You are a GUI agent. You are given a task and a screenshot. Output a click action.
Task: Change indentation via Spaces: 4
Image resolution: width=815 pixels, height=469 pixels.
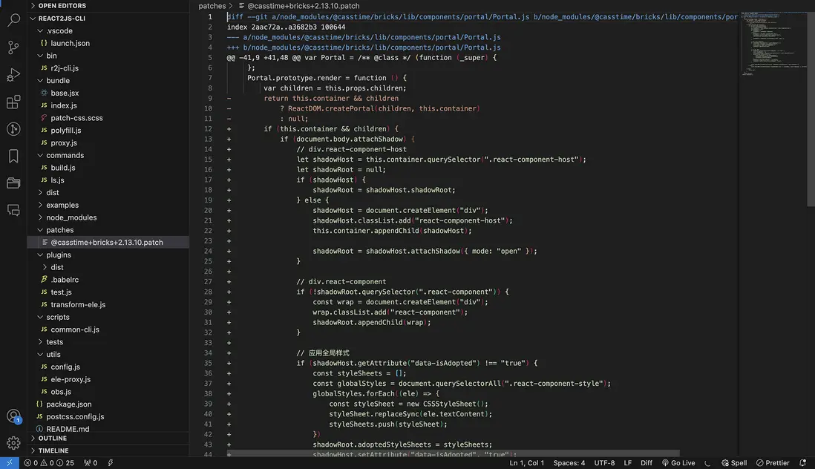[x=569, y=463]
